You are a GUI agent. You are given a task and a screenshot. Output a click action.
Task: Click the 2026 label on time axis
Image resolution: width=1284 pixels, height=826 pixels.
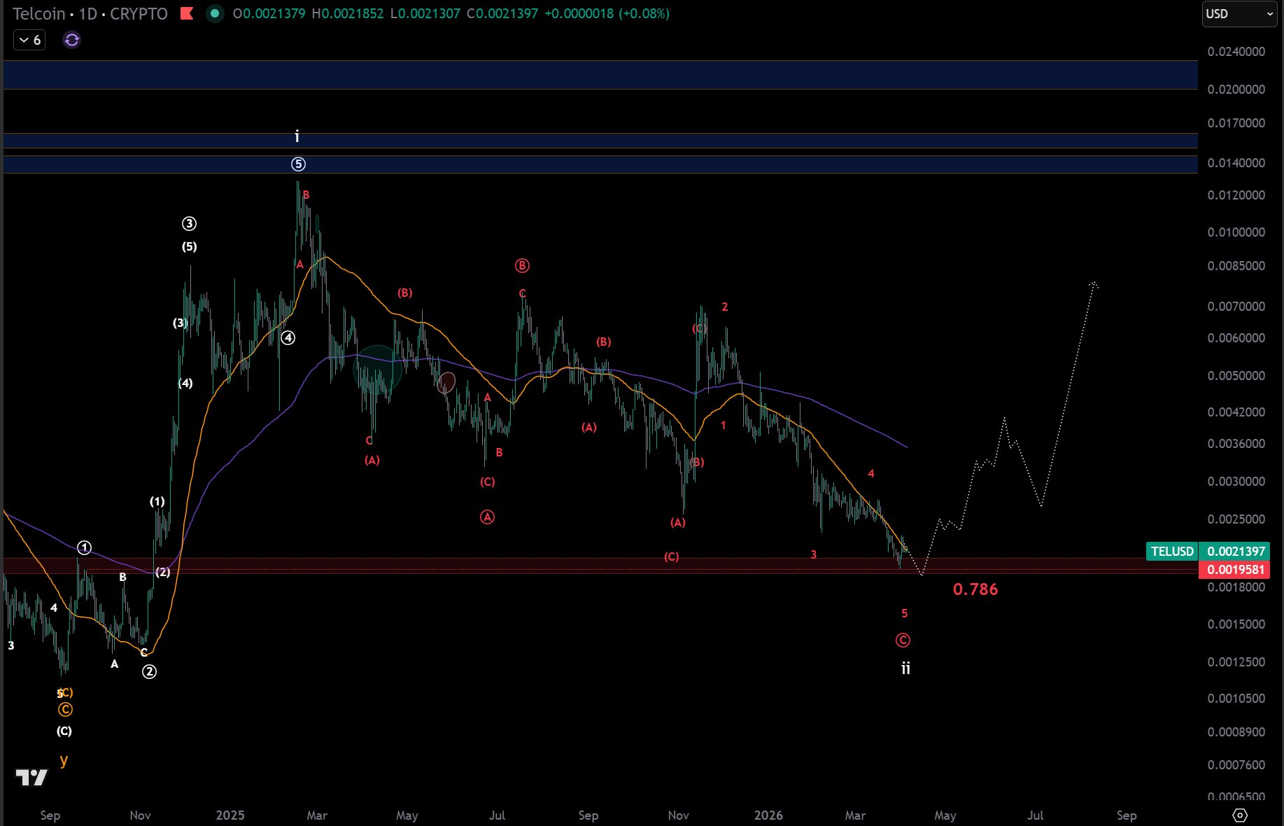(768, 815)
